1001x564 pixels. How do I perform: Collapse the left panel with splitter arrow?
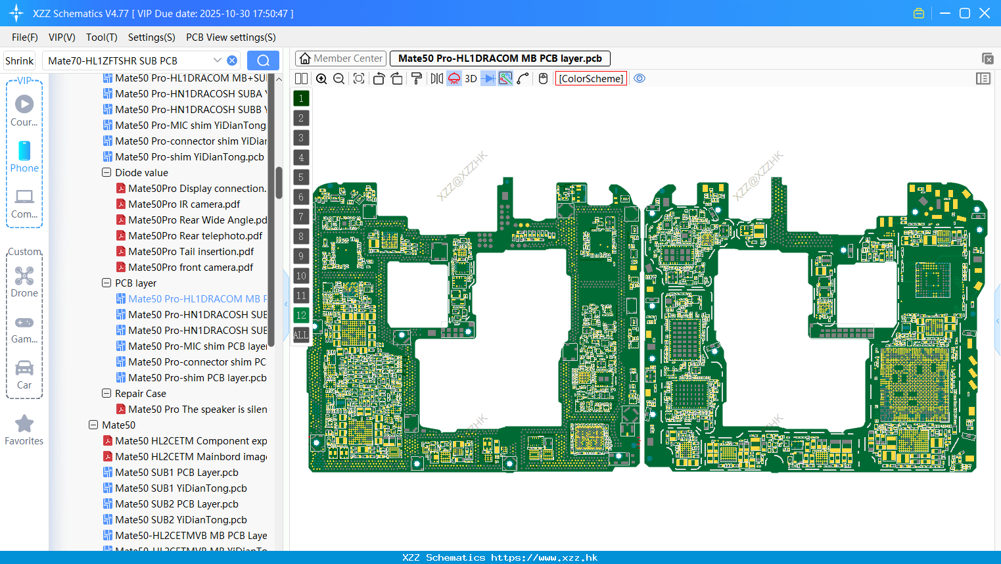click(x=286, y=304)
